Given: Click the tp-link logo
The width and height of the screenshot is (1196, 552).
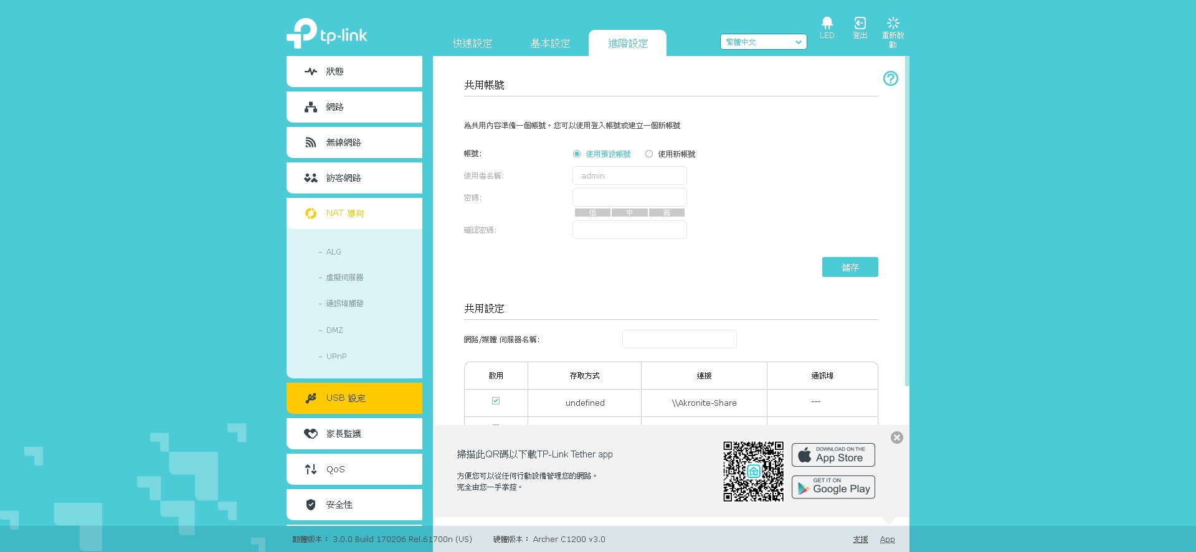Looking at the screenshot, I should pyautogui.click(x=326, y=33).
